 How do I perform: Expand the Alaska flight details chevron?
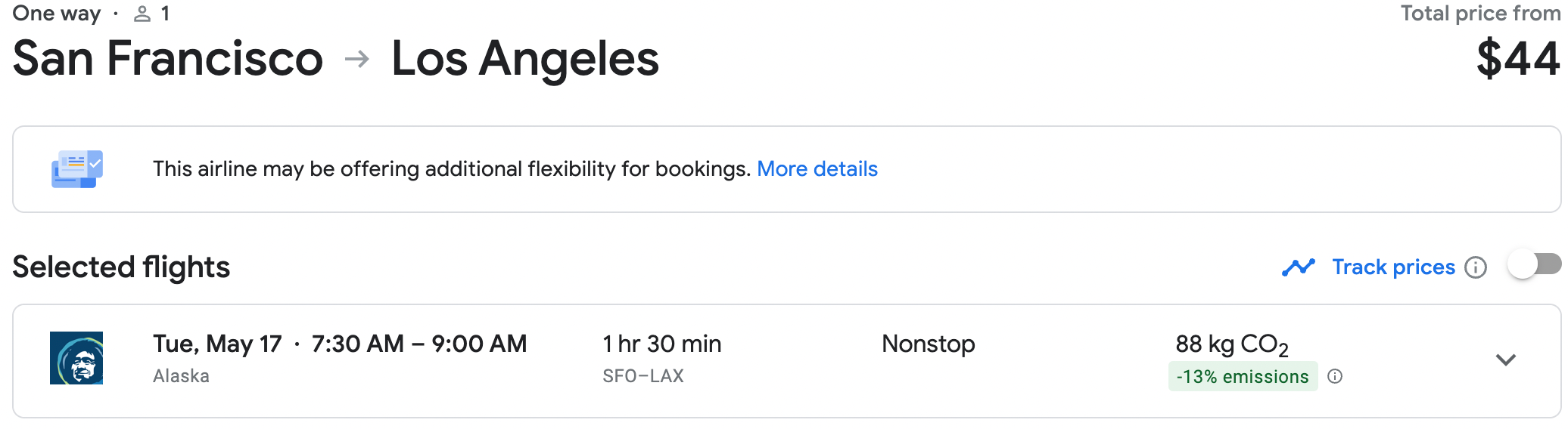coord(1506,360)
